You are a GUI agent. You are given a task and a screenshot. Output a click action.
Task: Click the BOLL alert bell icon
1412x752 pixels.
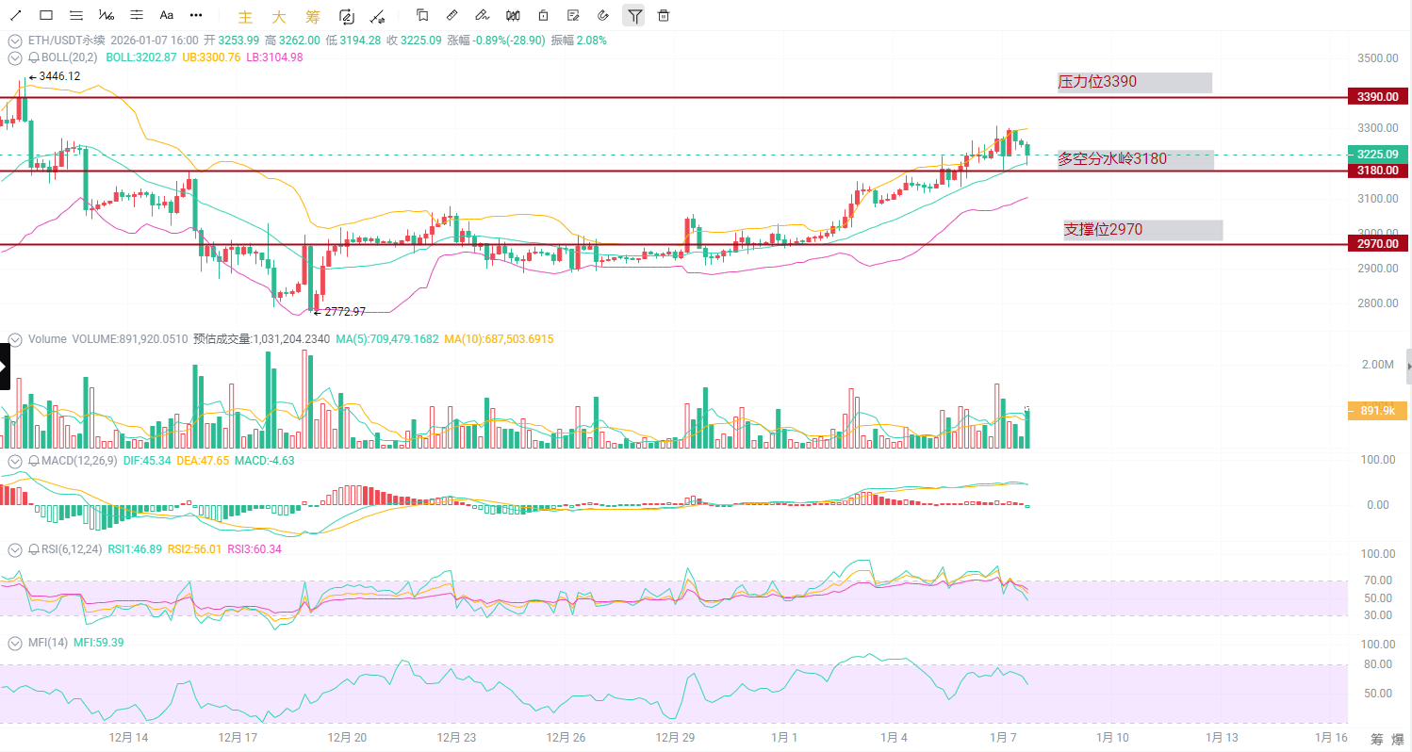tap(33, 57)
